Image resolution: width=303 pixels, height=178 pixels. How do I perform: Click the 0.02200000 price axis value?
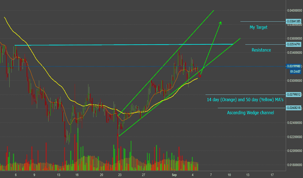[295, 137]
